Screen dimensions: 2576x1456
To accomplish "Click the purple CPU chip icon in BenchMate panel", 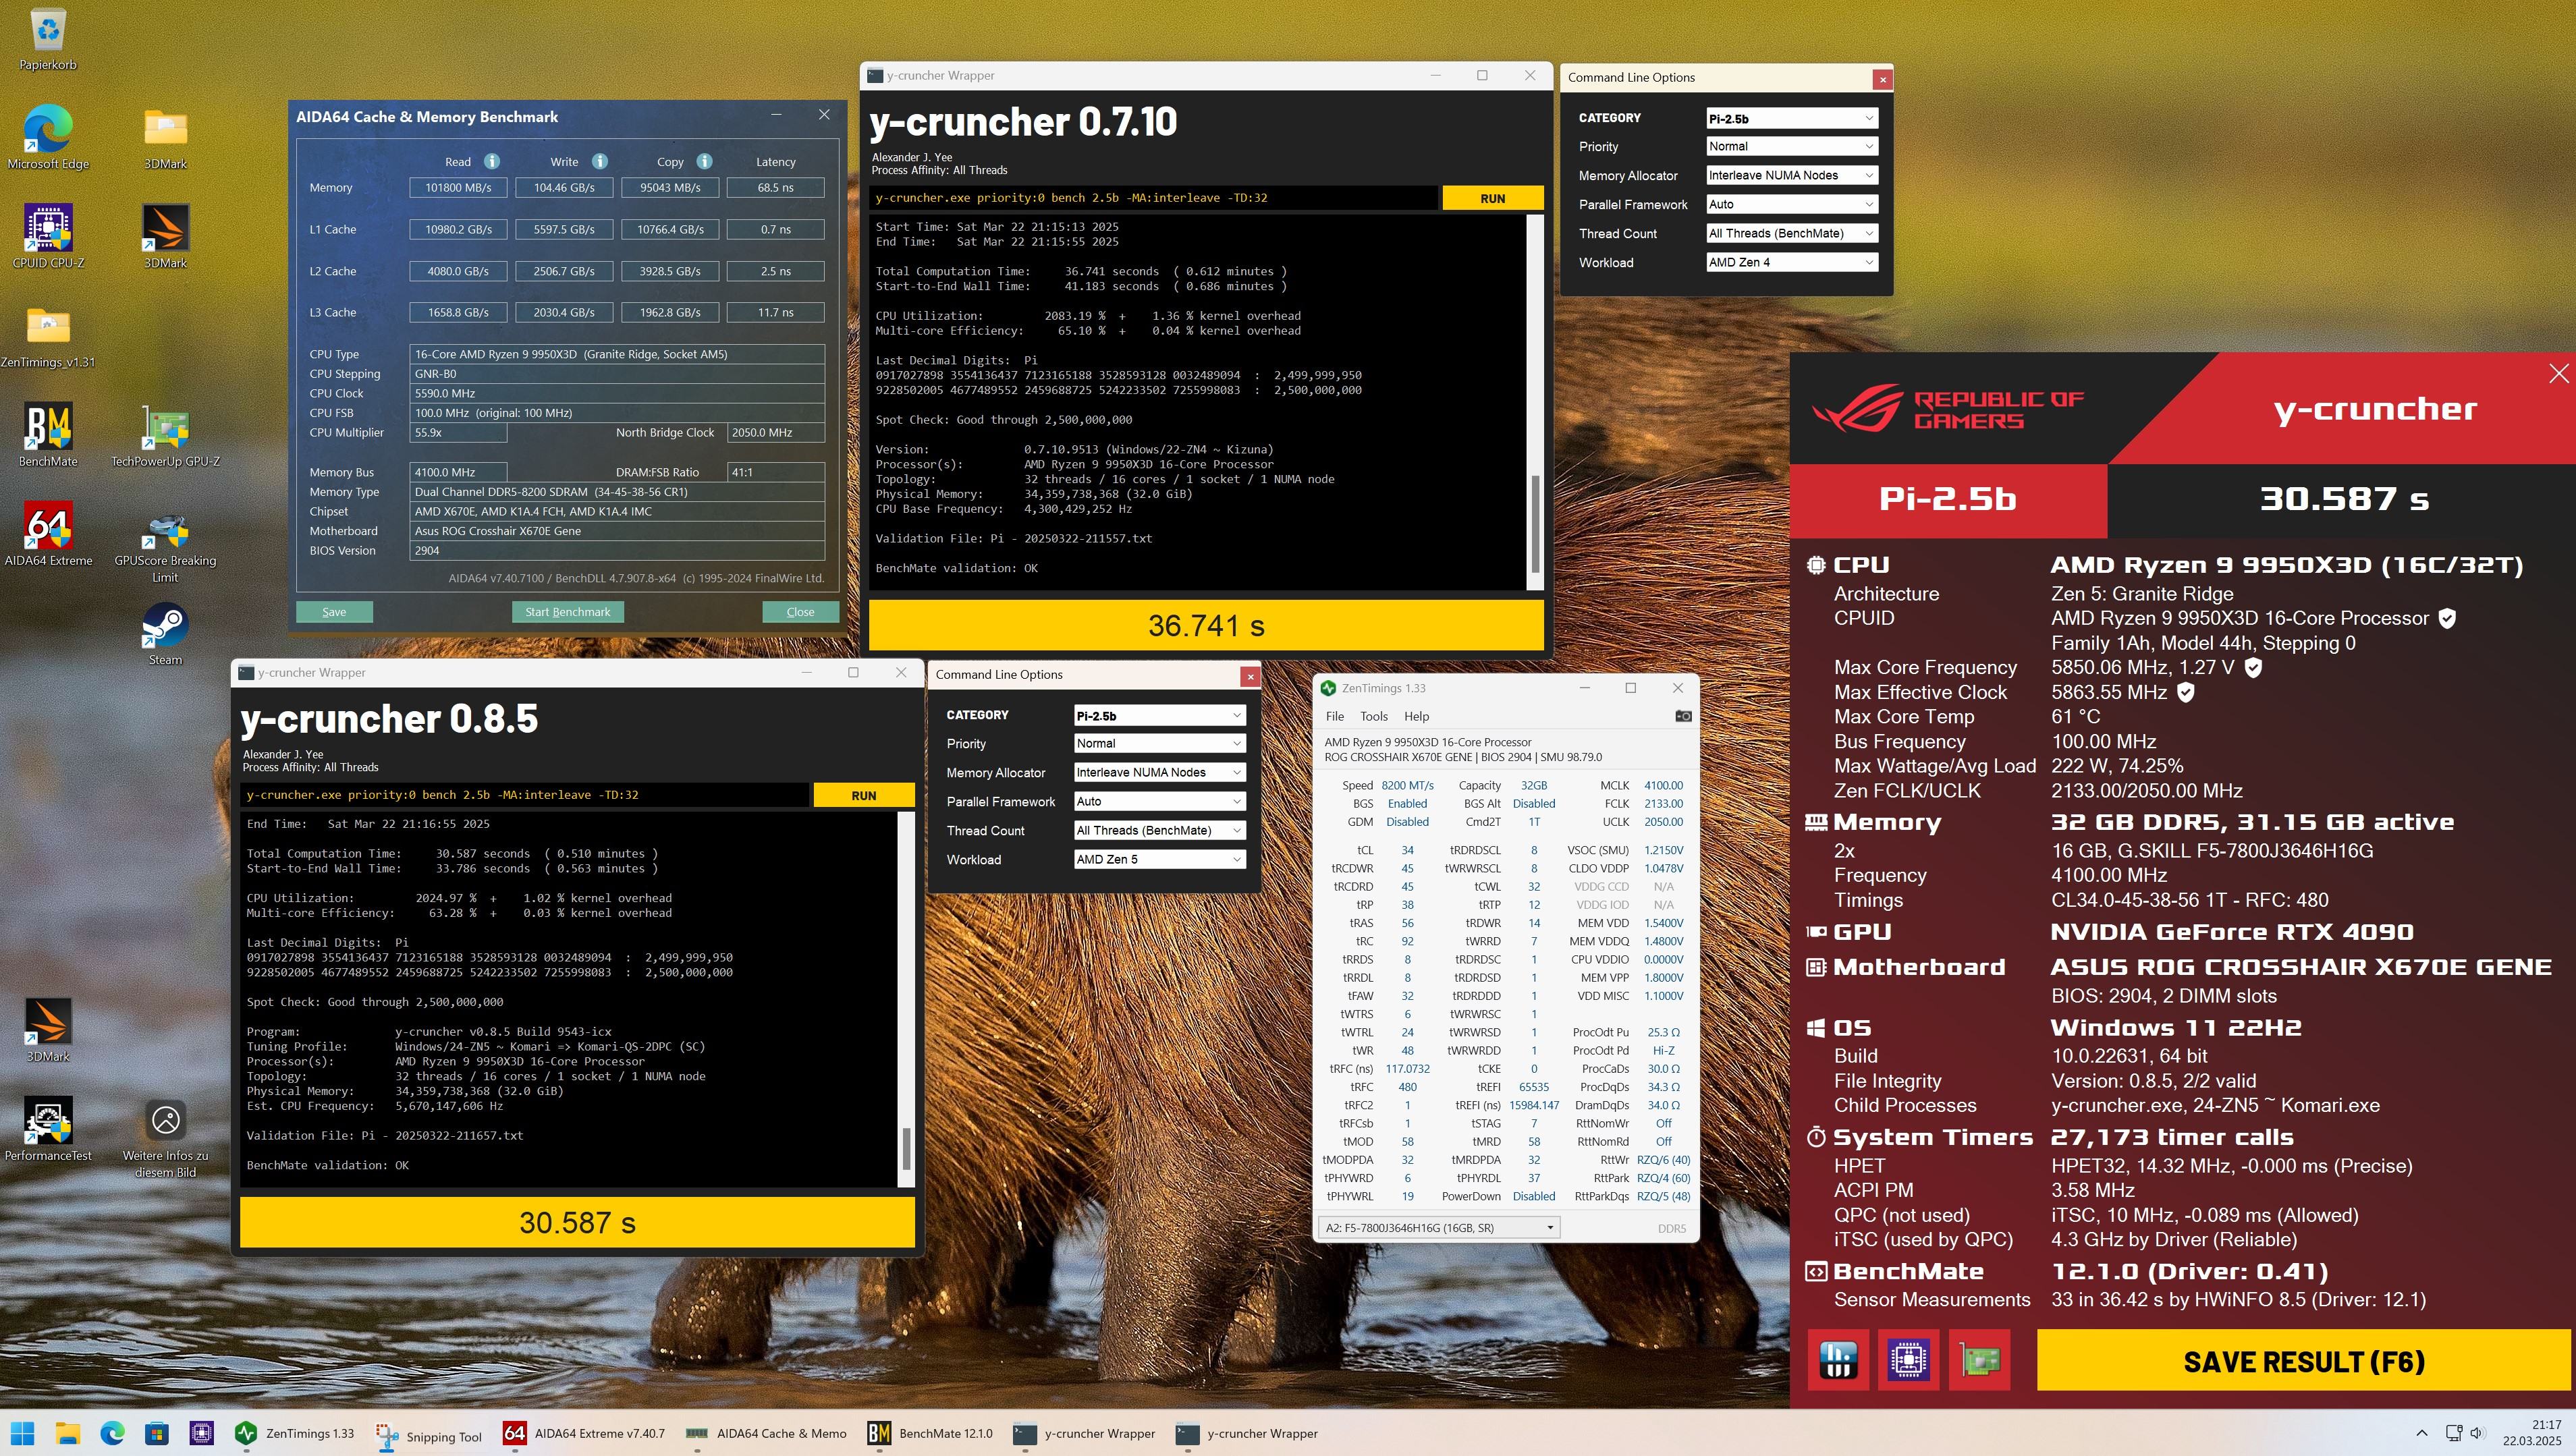I will point(1908,1360).
